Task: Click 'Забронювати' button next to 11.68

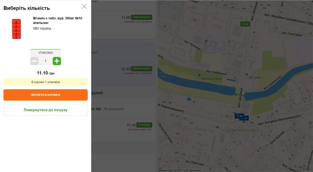Action: [141, 17]
